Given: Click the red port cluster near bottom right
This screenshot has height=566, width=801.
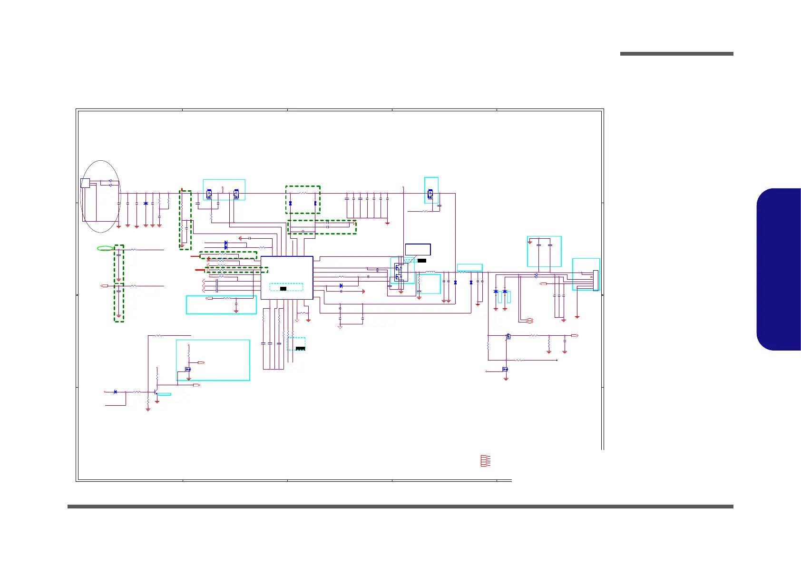Looking at the screenshot, I should (x=485, y=461).
